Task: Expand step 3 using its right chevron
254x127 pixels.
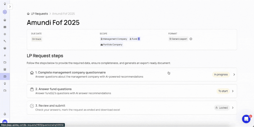Action: [233, 108]
